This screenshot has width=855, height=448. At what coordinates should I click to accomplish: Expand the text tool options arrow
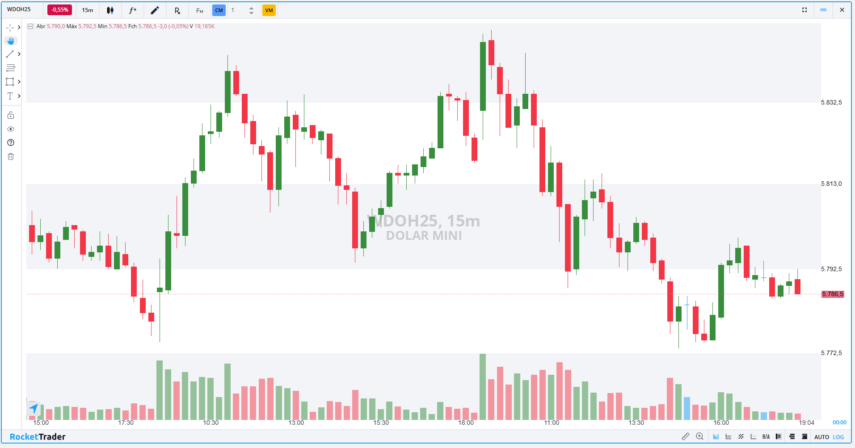coord(19,96)
